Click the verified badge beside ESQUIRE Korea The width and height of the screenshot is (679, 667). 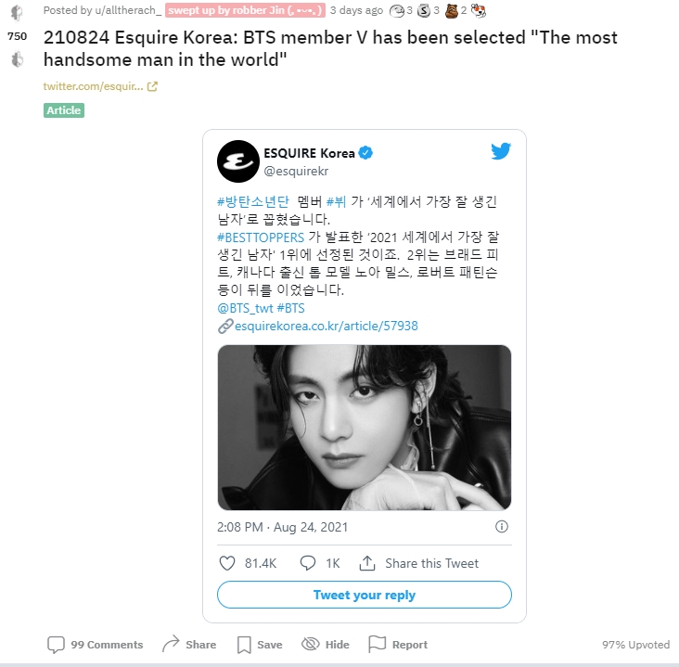[365, 153]
